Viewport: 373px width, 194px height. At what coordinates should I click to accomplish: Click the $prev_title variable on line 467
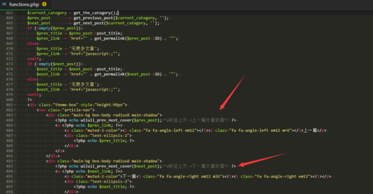(49, 33)
